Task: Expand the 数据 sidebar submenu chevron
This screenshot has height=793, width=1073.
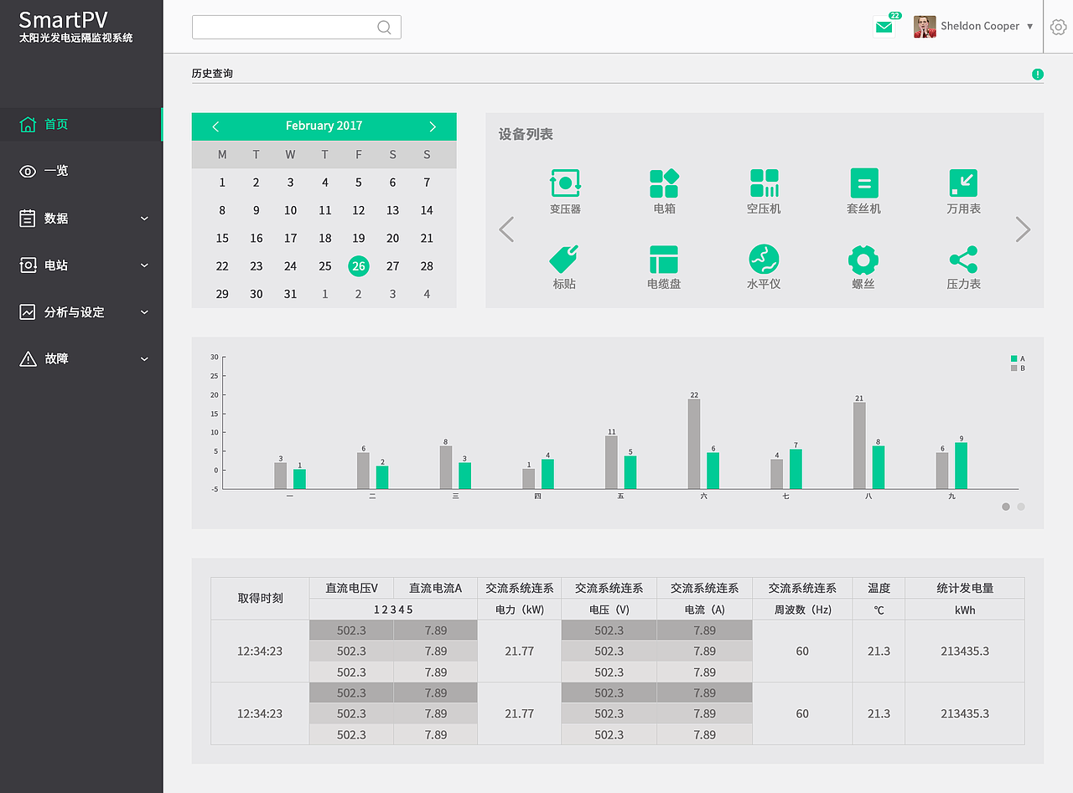Action: (144, 219)
